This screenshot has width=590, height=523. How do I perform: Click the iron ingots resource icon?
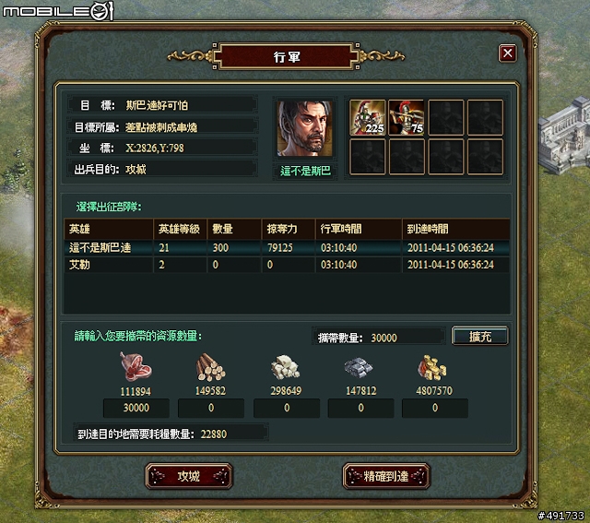tap(359, 367)
